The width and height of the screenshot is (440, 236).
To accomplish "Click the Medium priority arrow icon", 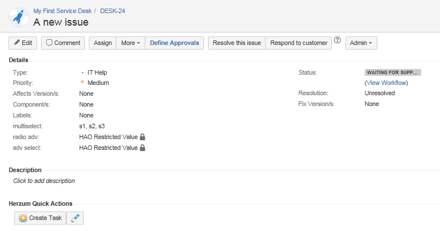I will coord(83,83).
